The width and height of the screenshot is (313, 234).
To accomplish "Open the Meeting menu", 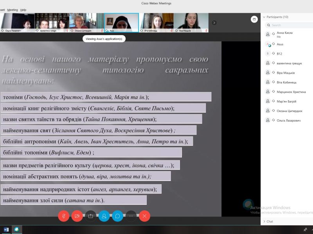I will click(13, 10).
